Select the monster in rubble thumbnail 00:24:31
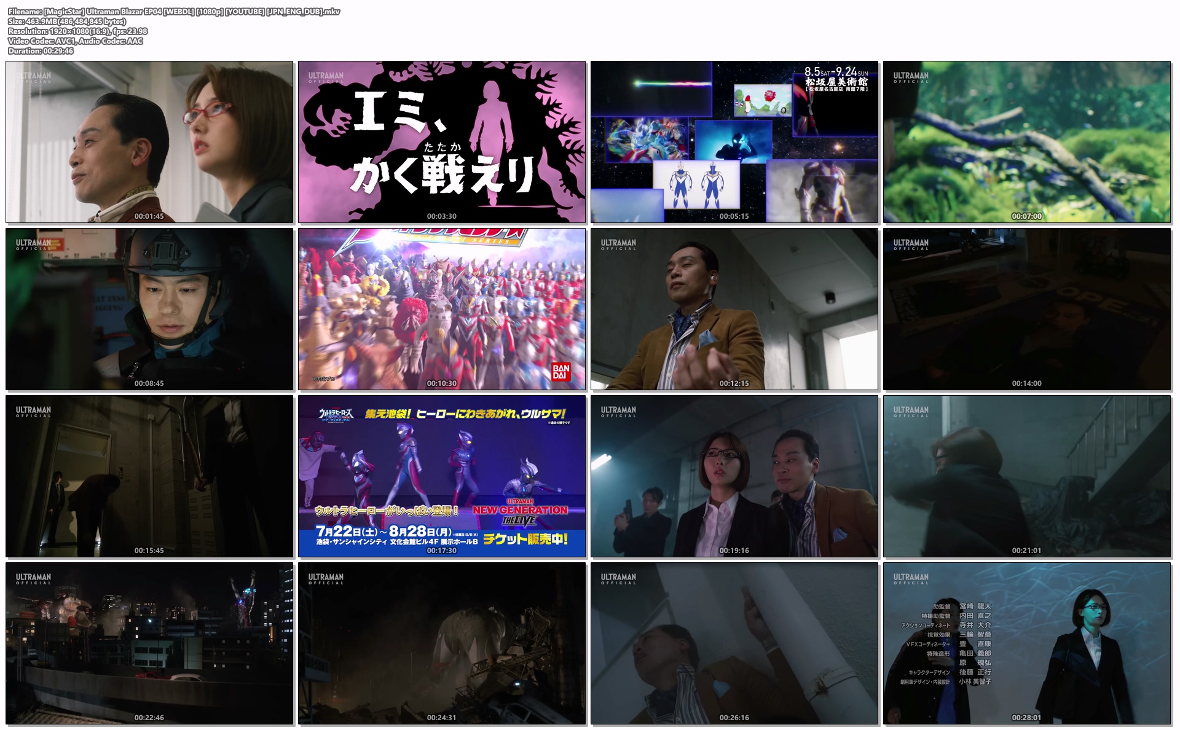The width and height of the screenshot is (1180, 730). (x=442, y=643)
